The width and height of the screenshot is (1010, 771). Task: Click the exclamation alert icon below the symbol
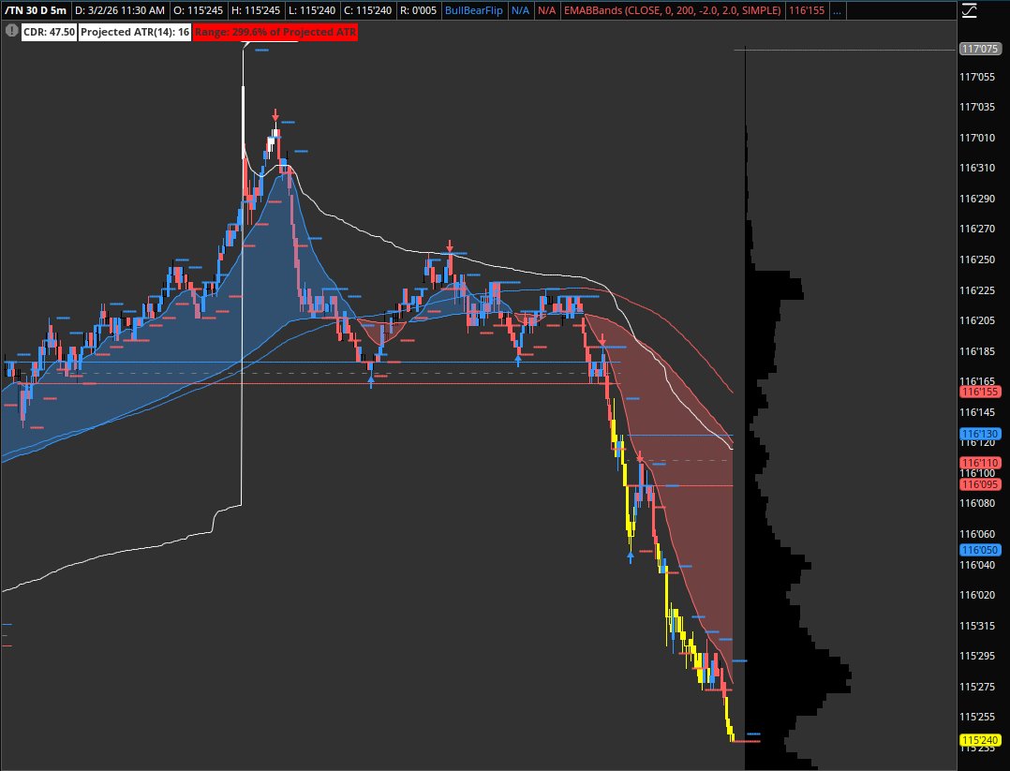11,31
